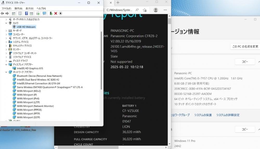Collapse the カメラ node
This screenshot has width=260, height=149.
coord(6,23)
